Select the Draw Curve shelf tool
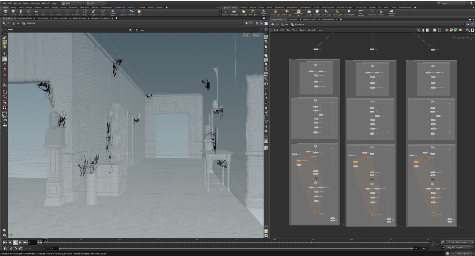The height and width of the screenshot is (256, 475). [x=76, y=12]
